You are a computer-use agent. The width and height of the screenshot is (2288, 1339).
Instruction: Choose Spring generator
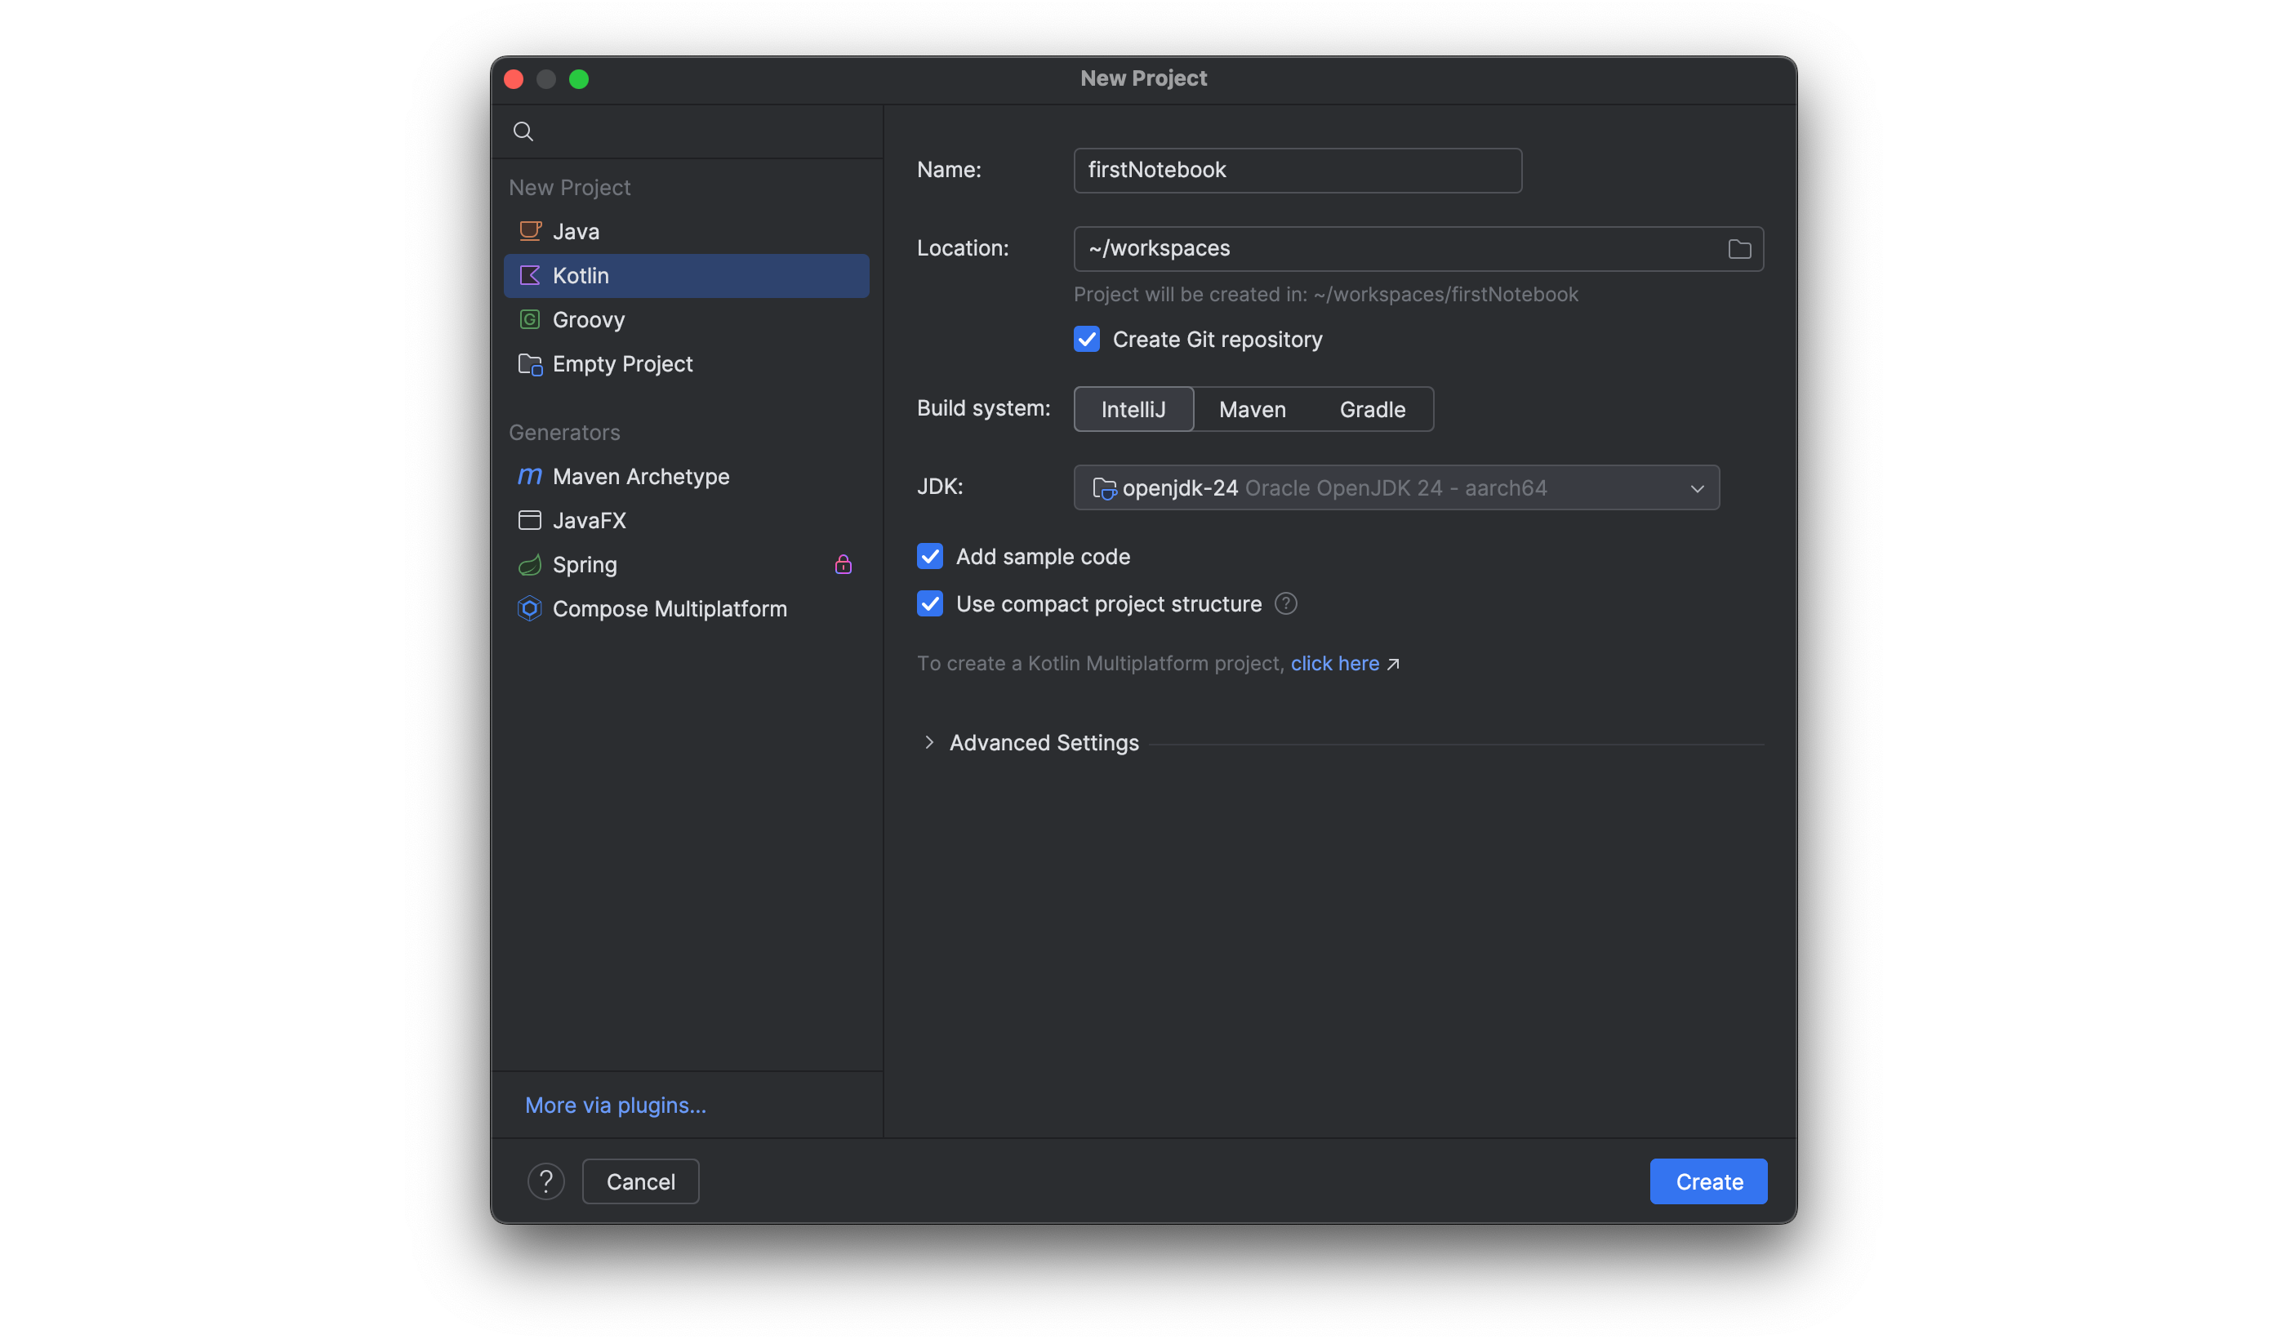tap(687, 565)
